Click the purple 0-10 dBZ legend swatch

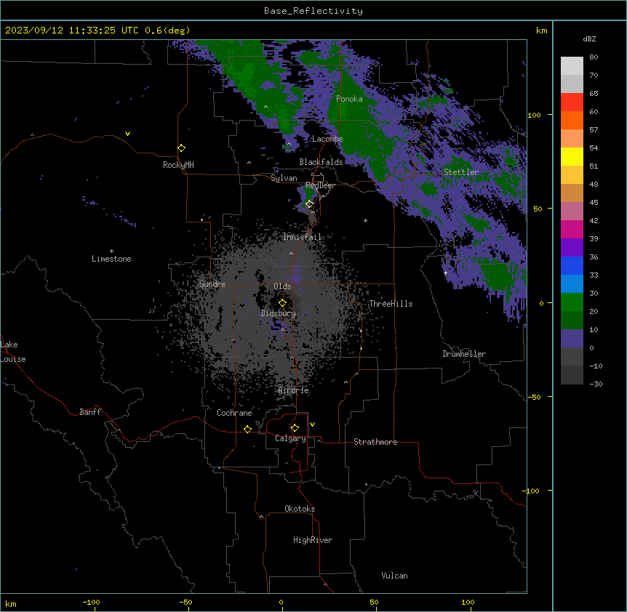click(572, 339)
